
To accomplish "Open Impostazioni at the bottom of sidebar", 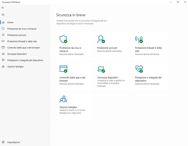I will click(14, 142).
